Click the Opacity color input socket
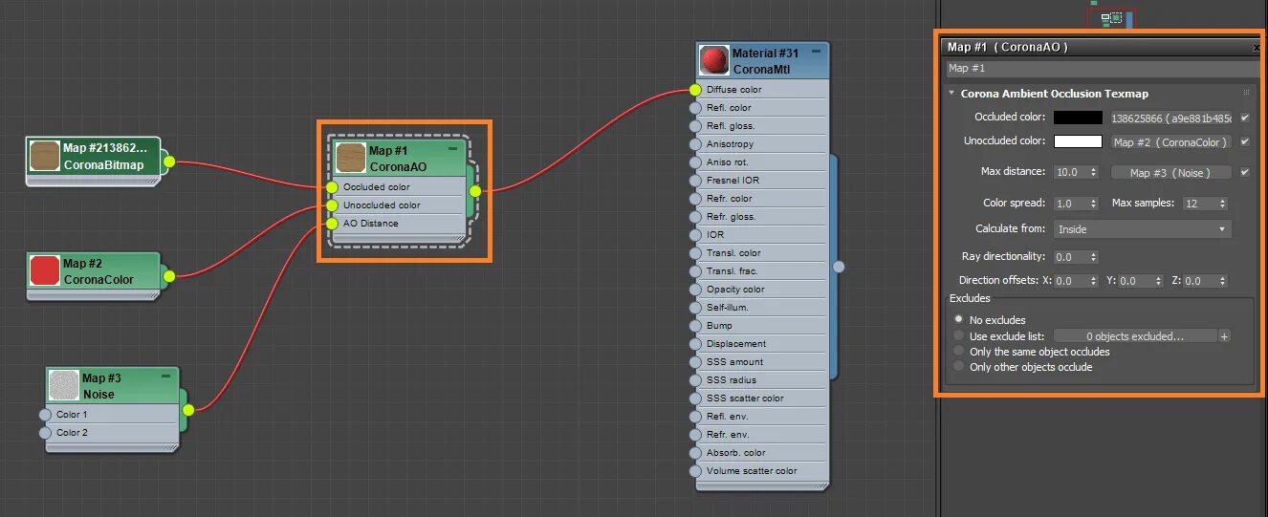Screen dimensions: 1268x517 pyautogui.click(x=695, y=290)
